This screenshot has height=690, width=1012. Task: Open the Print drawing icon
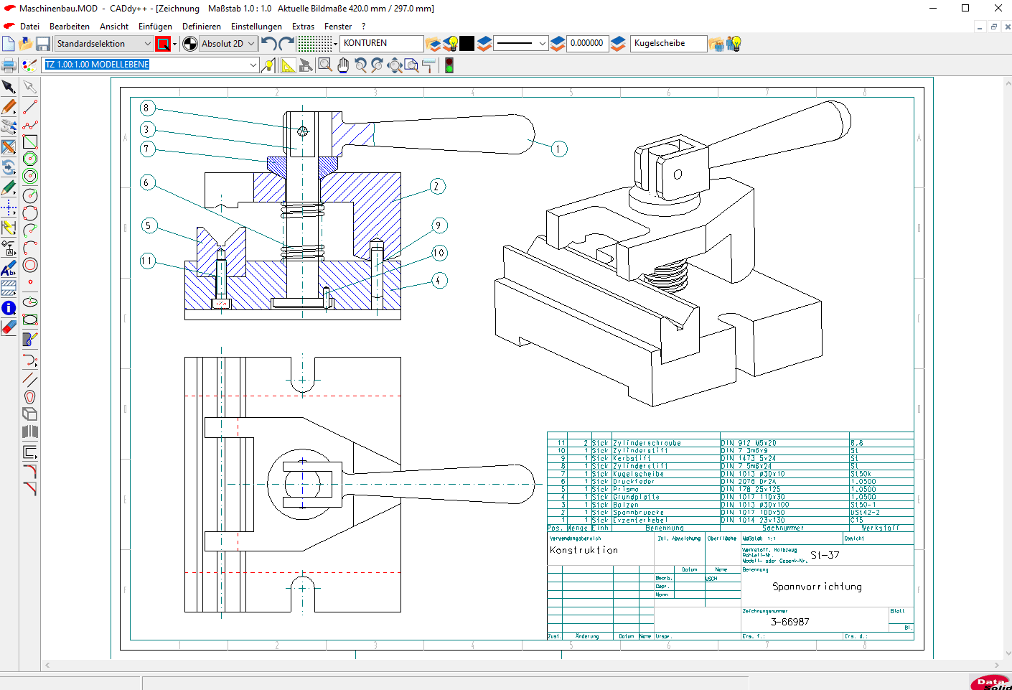coord(9,65)
